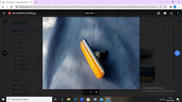Viewport: 182px width, 102px height.
Task: Download IMG_20230205_152900.jpg
Action: coord(171,13)
